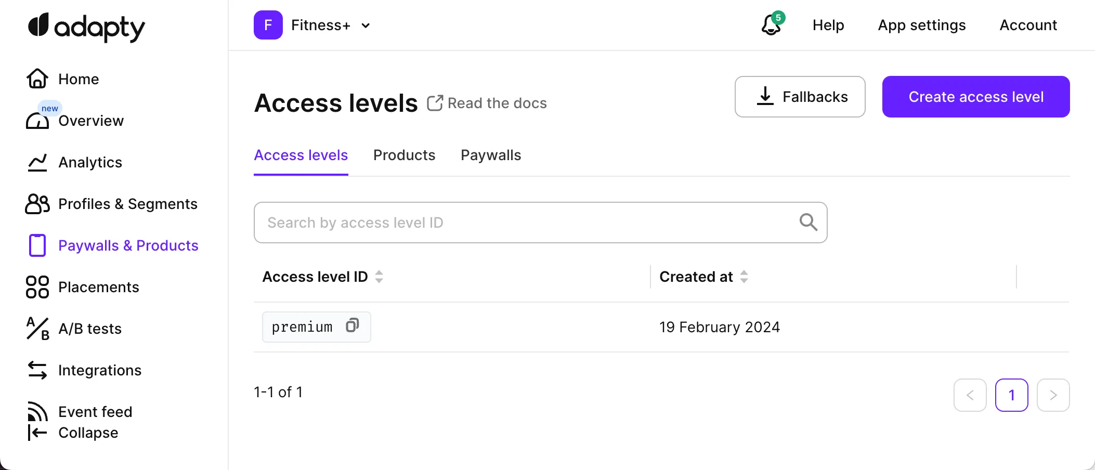
Task: Download Fallbacks file
Action: point(800,97)
